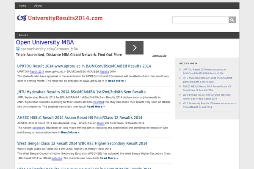The image size is (254, 169).
Task: Open JNTU Hyderabad Results in Recent Posts sidebar
Action: click(207, 80)
